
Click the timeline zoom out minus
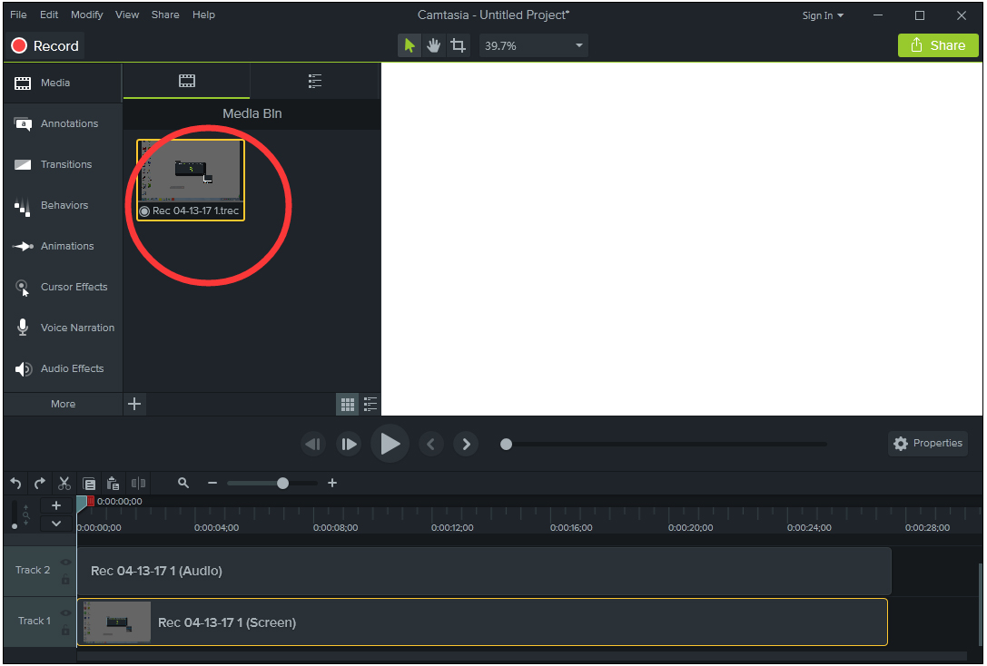point(212,483)
